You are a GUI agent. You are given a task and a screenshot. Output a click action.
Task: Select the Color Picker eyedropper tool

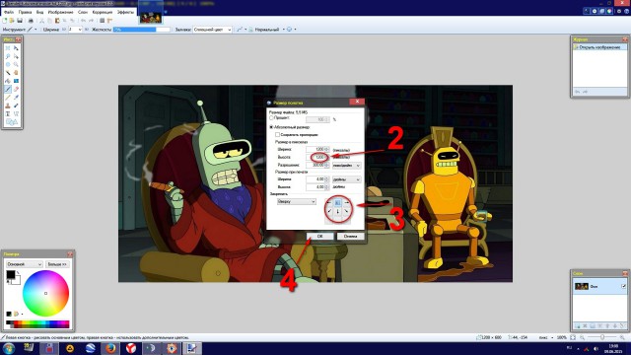[16, 98]
